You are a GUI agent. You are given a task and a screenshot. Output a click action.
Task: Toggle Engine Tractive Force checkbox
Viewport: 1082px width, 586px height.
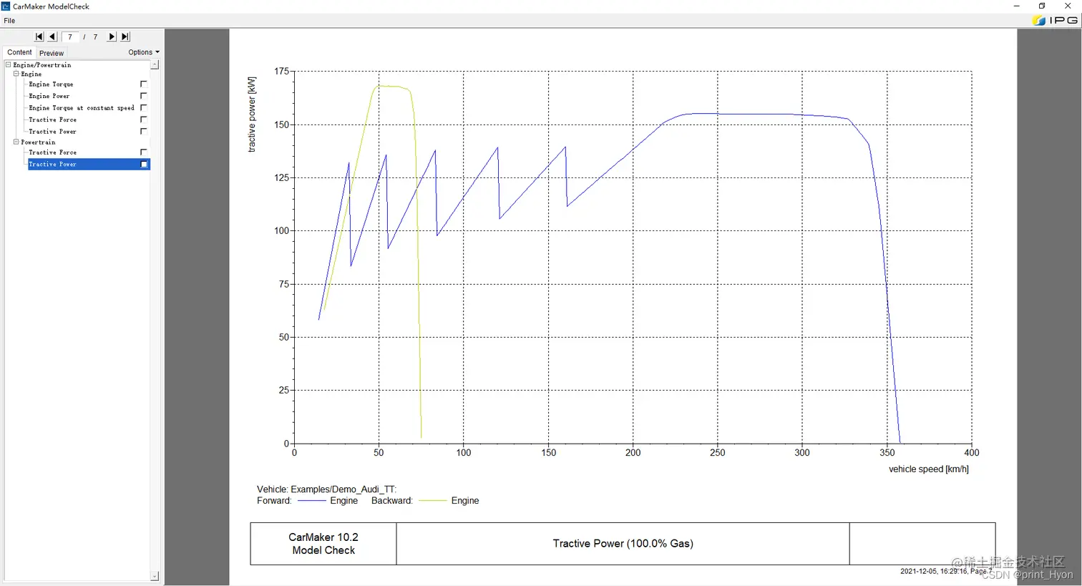[144, 119]
